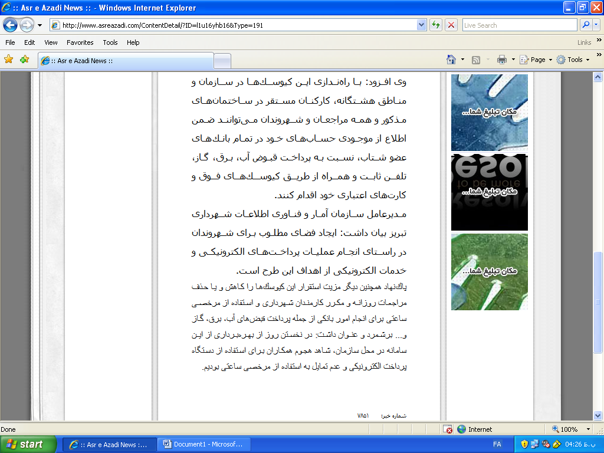The width and height of the screenshot is (604, 453).
Task: Open the Tools toolbar dropdown
Action: click(x=575, y=60)
